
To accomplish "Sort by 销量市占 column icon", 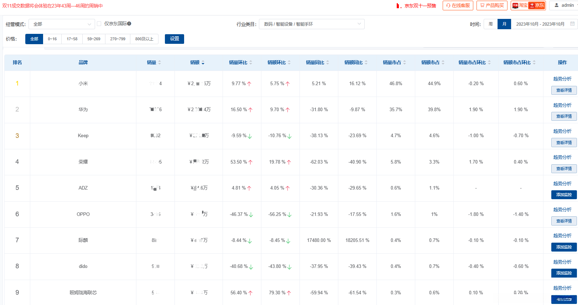I will (405, 63).
